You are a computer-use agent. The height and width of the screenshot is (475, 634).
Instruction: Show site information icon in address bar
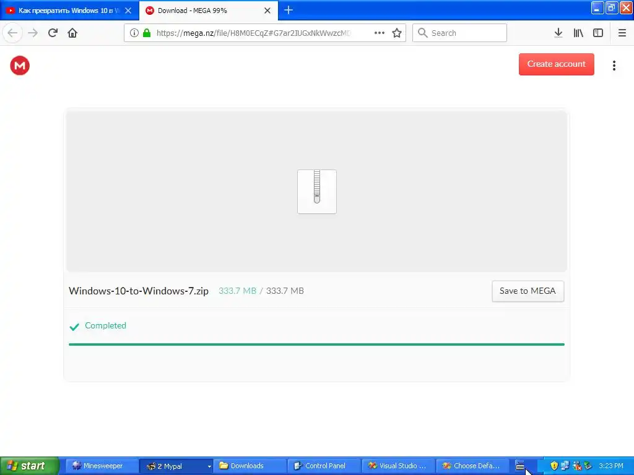click(134, 33)
